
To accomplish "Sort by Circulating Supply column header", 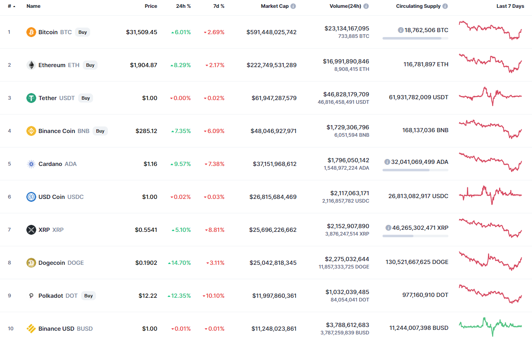I will click(x=418, y=6).
